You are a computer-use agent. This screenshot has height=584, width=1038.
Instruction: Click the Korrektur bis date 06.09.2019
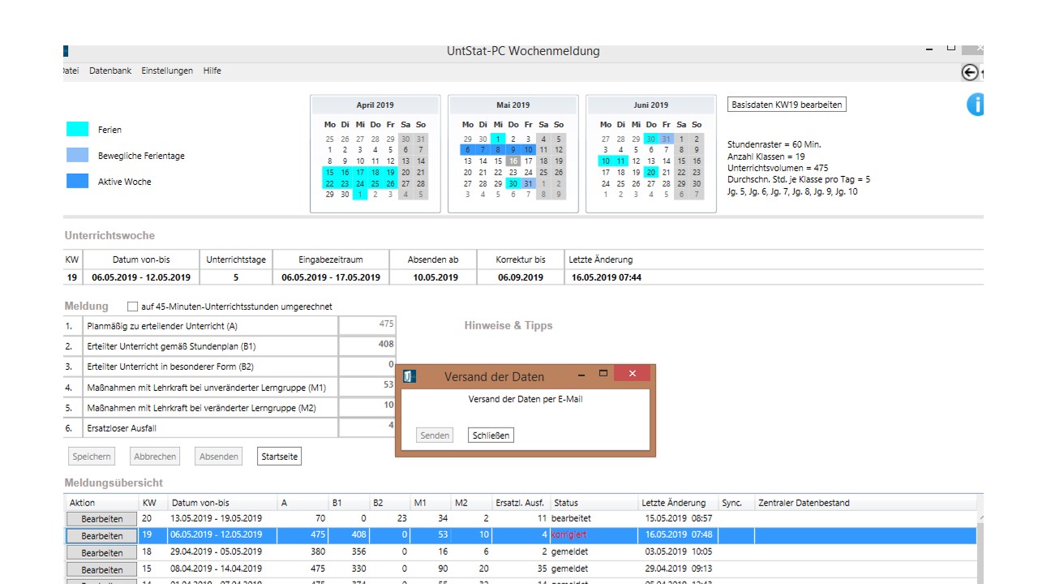pyautogui.click(x=521, y=277)
